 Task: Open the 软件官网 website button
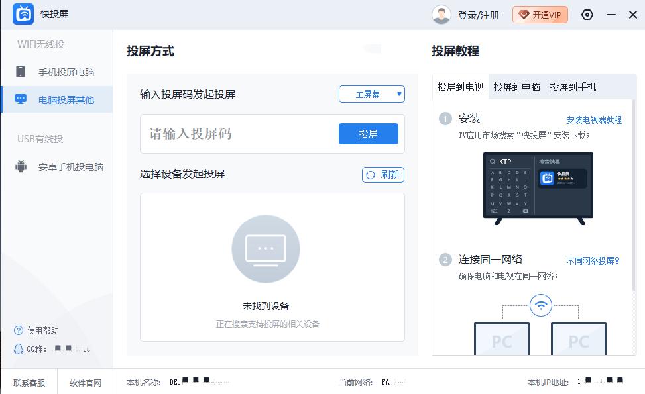click(85, 383)
